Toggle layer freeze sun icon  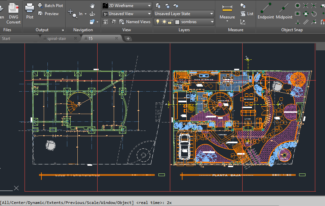(164, 22)
